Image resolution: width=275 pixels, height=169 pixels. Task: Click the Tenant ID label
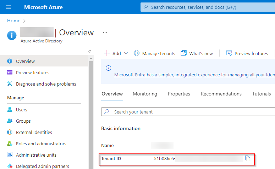click(111, 158)
